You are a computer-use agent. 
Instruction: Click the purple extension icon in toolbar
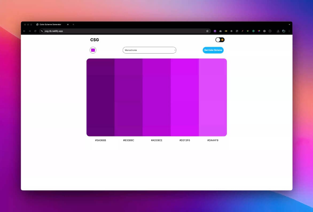coord(215,31)
